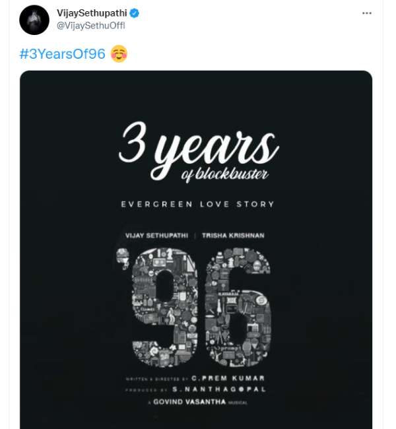This screenshot has height=429, width=396.
Task: Open the @VijaySethuOffl handle link
Action: tap(91, 26)
